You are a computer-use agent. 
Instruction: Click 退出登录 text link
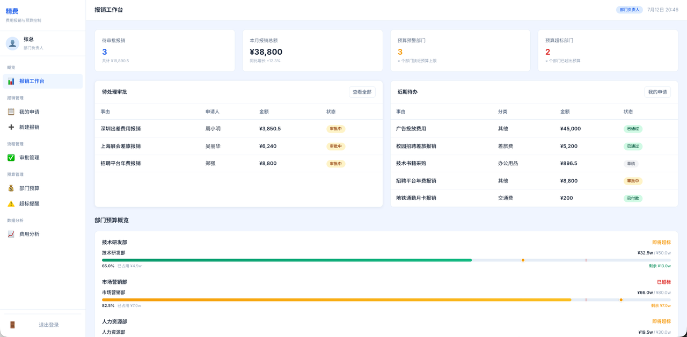(x=49, y=325)
